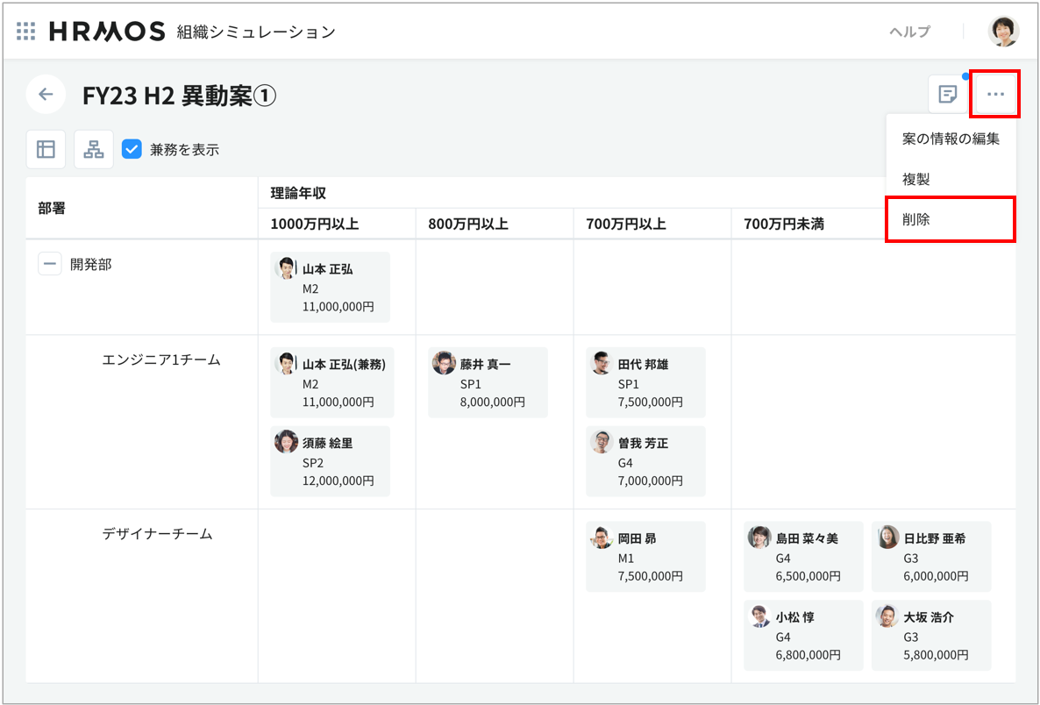Open user profile avatar menu
1040x705 pixels.
point(1003,32)
